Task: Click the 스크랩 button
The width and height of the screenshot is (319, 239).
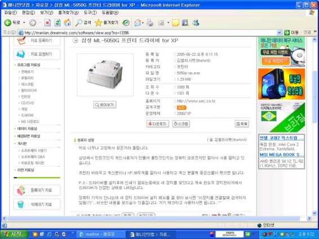Action: [181, 123]
